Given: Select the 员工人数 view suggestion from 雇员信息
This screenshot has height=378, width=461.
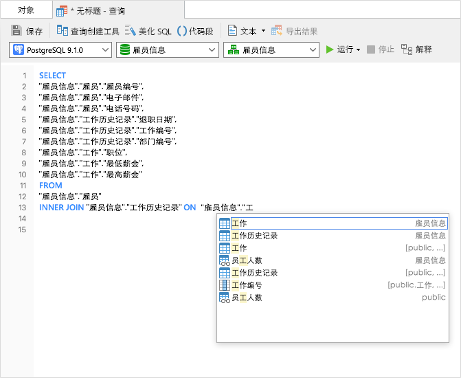Looking at the screenshot, I should pyautogui.click(x=333, y=260).
